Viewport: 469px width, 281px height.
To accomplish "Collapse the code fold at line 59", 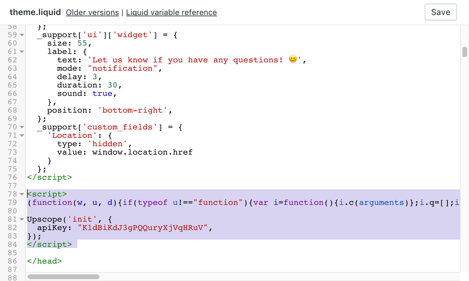I will pos(21,35).
